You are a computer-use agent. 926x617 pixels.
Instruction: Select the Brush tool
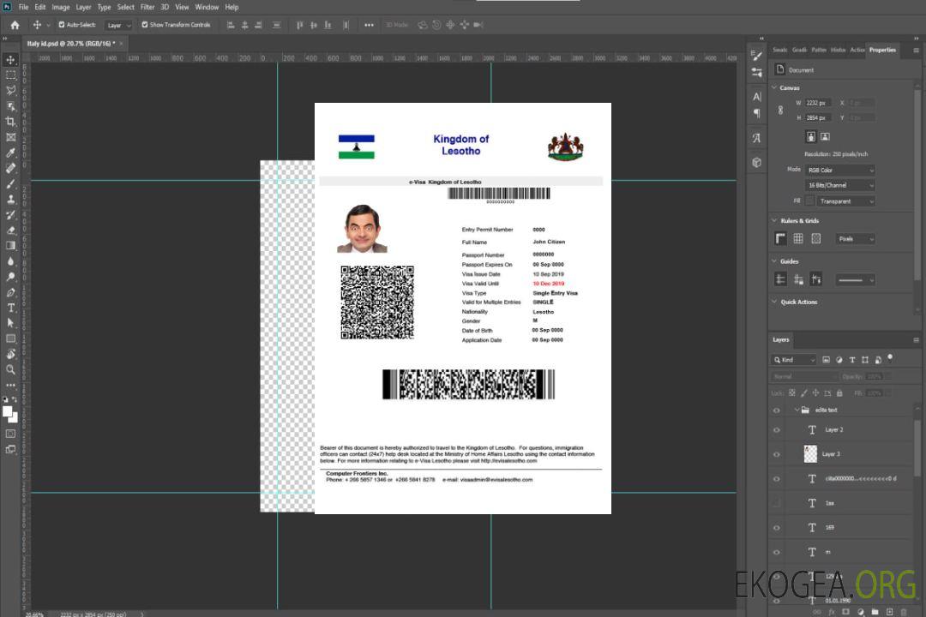tap(10, 183)
